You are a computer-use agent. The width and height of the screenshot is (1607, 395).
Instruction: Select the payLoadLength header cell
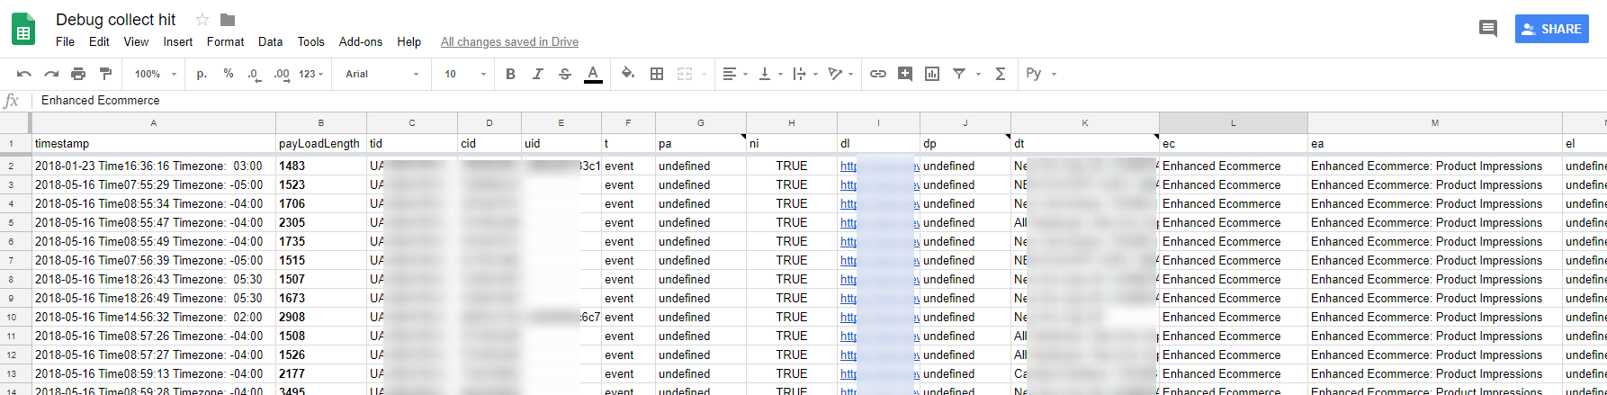[x=320, y=143]
